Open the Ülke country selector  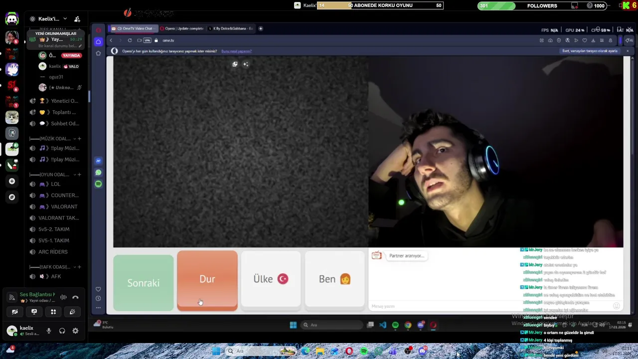coord(271,279)
